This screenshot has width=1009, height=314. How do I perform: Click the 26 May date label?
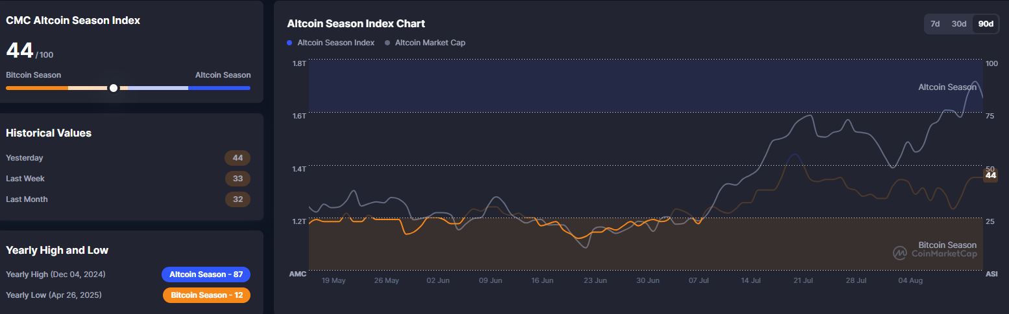387,281
